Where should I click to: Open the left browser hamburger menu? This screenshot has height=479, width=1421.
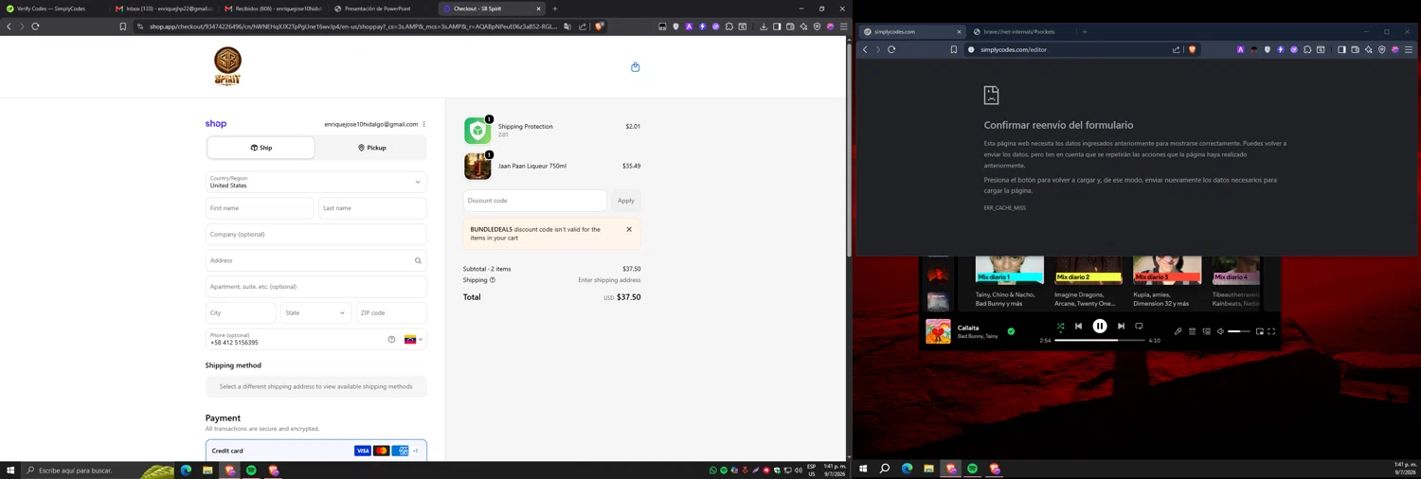point(843,27)
